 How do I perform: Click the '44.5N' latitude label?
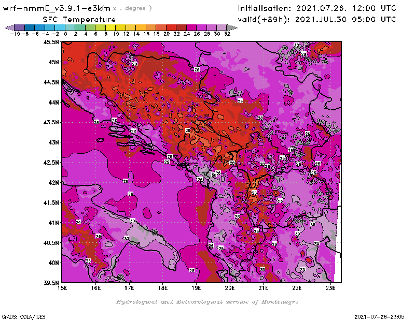click(x=51, y=82)
